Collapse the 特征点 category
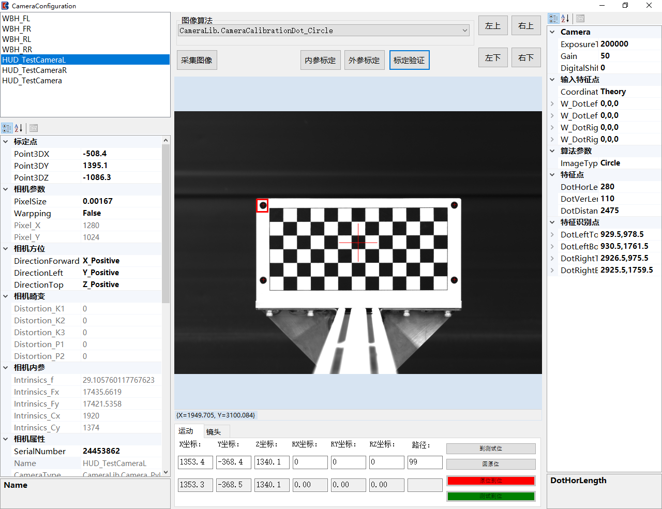 552,175
